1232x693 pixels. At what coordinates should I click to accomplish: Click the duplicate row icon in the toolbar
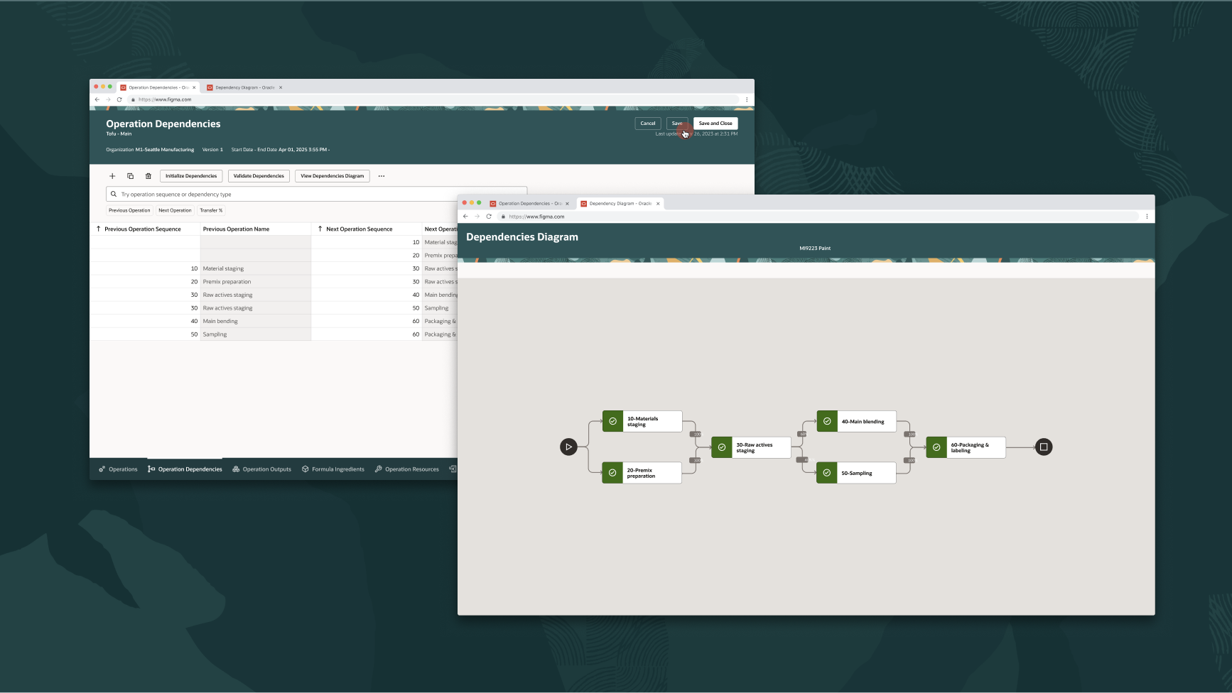pyautogui.click(x=130, y=176)
